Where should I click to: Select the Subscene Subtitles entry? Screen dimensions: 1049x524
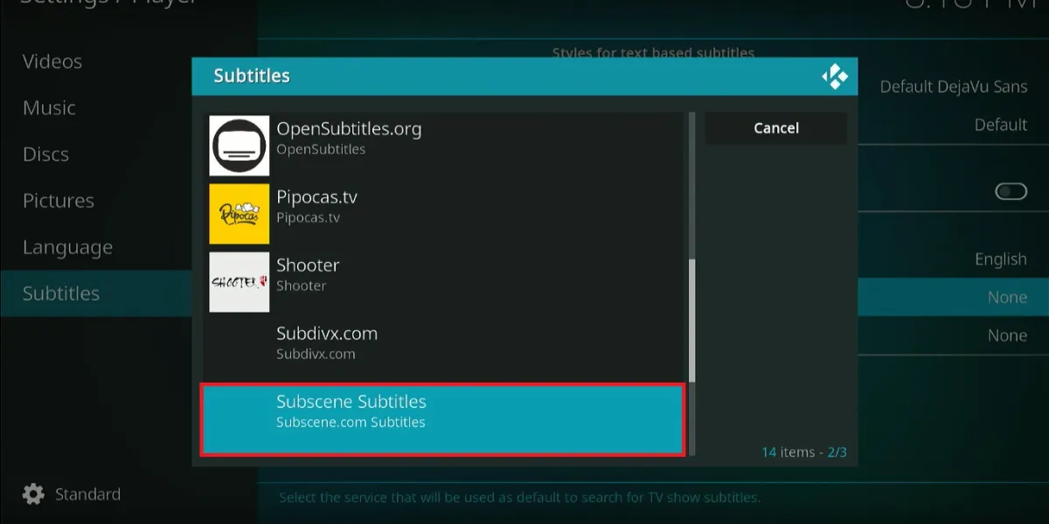click(442, 419)
